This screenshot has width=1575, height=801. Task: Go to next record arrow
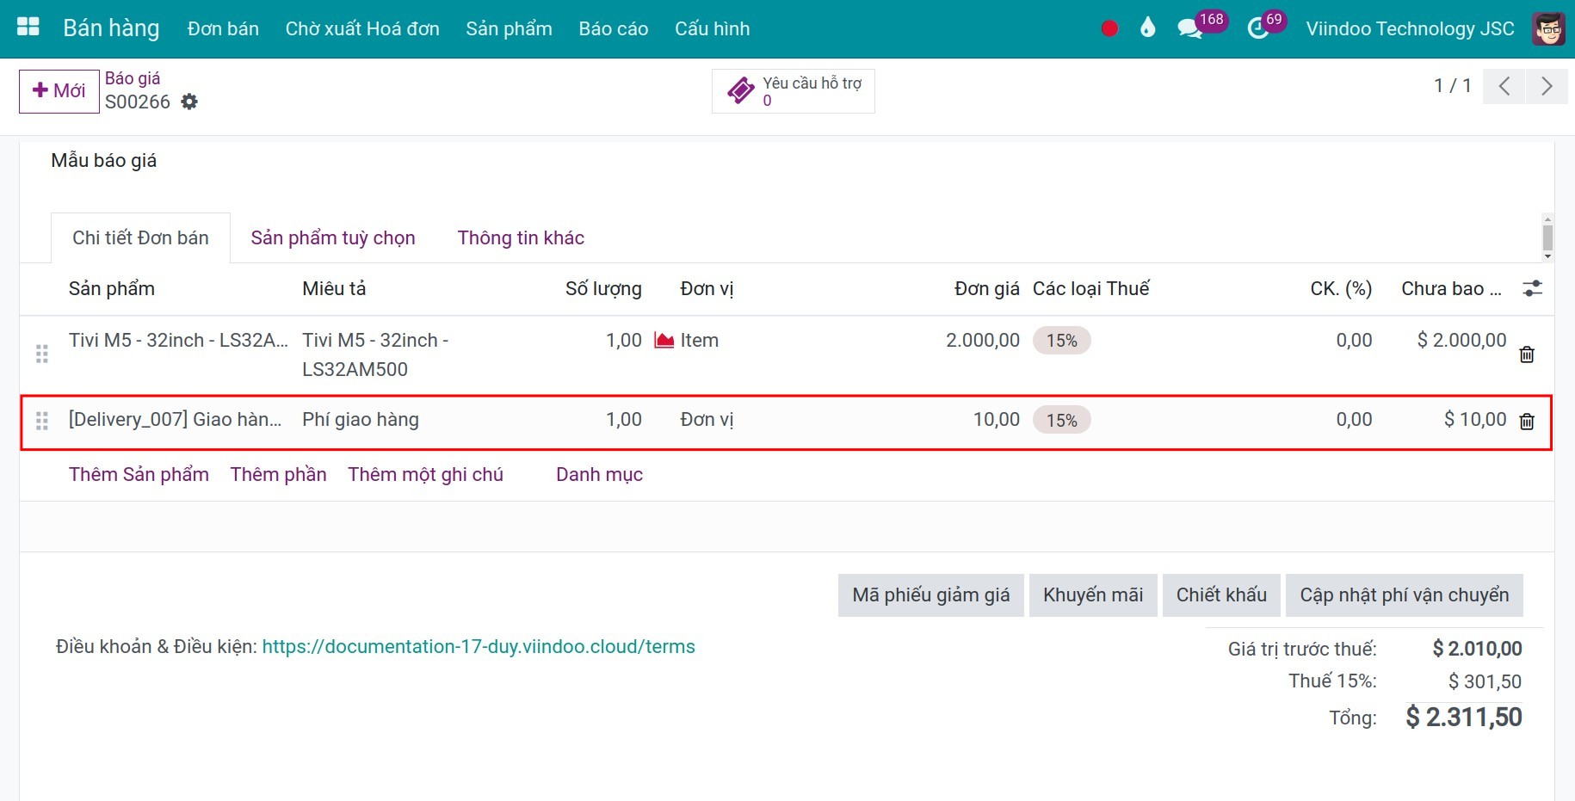(x=1547, y=86)
